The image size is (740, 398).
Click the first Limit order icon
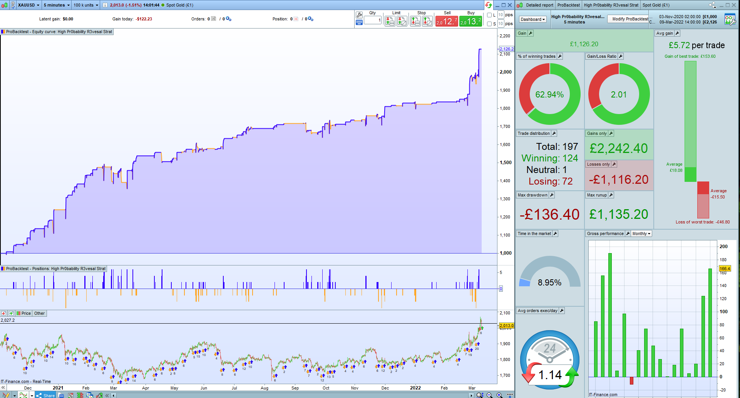point(390,21)
